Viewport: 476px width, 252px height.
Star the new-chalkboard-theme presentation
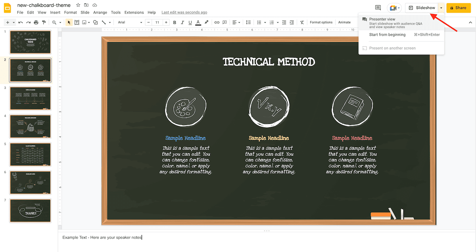(x=78, y=5)
